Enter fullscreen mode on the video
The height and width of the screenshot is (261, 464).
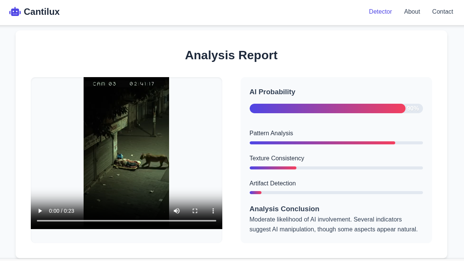pos(195,211)
